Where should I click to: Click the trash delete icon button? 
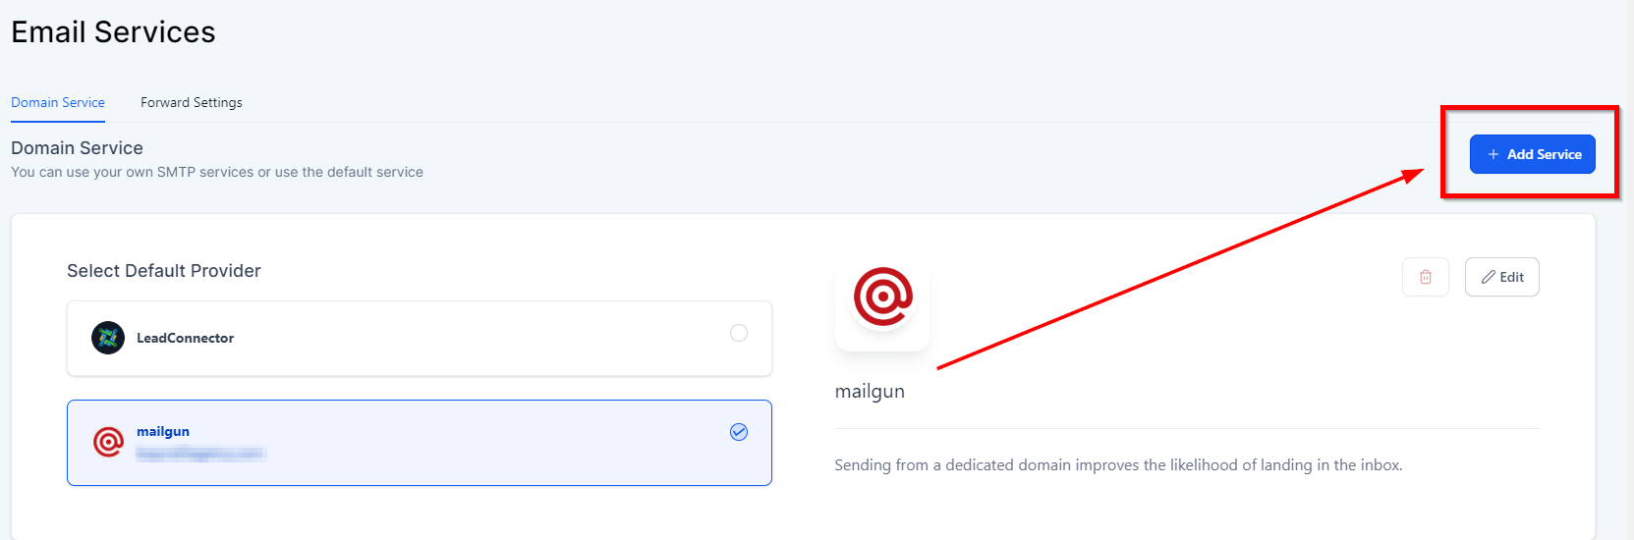1425,277
